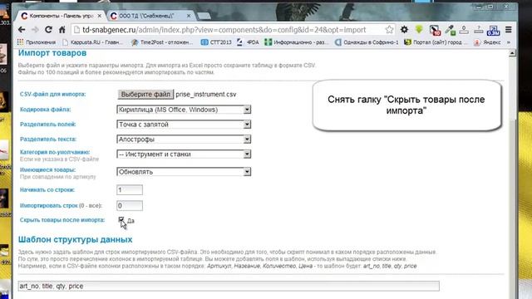Click the blue extension icon near menu
Screen dimensions: 532x299
[x=493, y=31]
